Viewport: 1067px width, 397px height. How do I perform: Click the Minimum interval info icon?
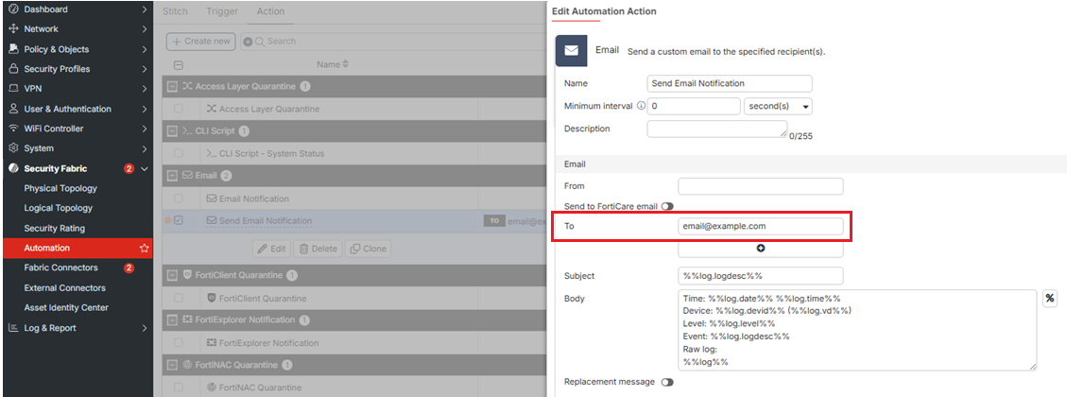tap(641, 106)
